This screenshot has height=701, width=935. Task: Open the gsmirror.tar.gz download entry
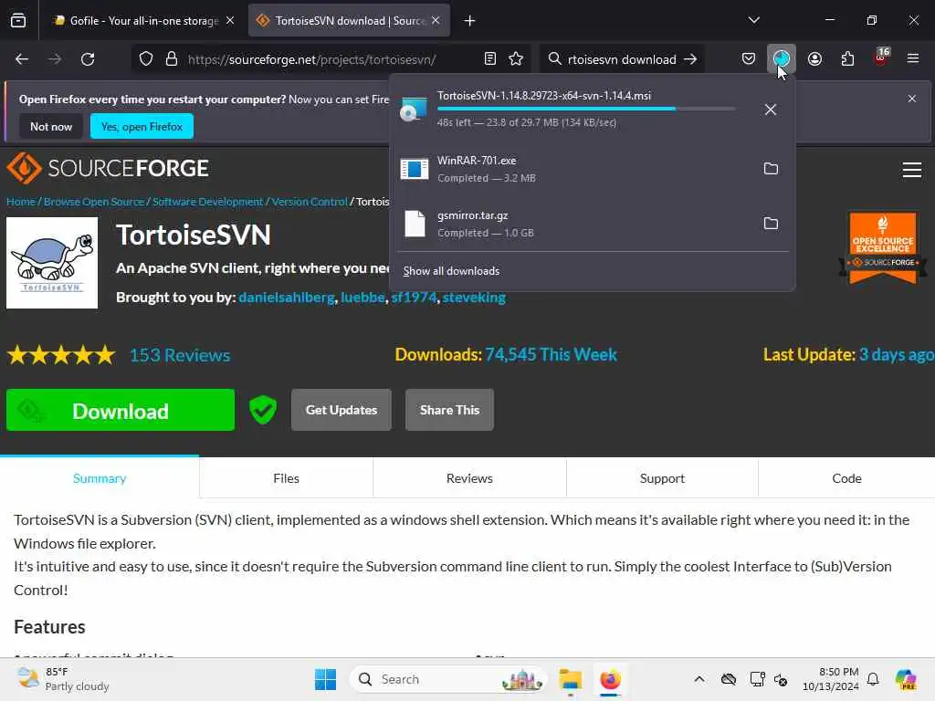pyautogui.click(x=573, y=224)
